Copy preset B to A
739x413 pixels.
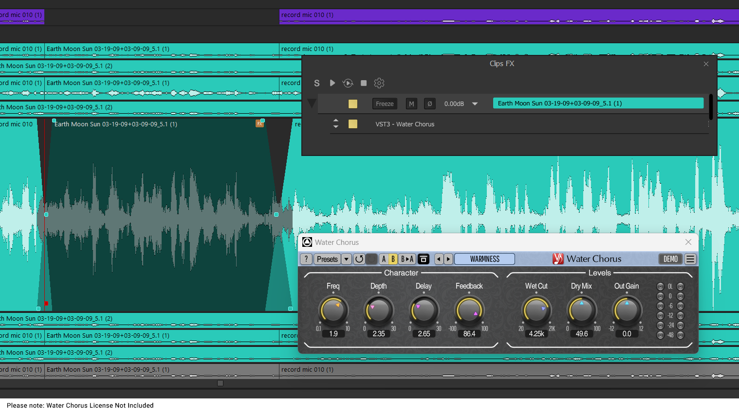point(407,259)
